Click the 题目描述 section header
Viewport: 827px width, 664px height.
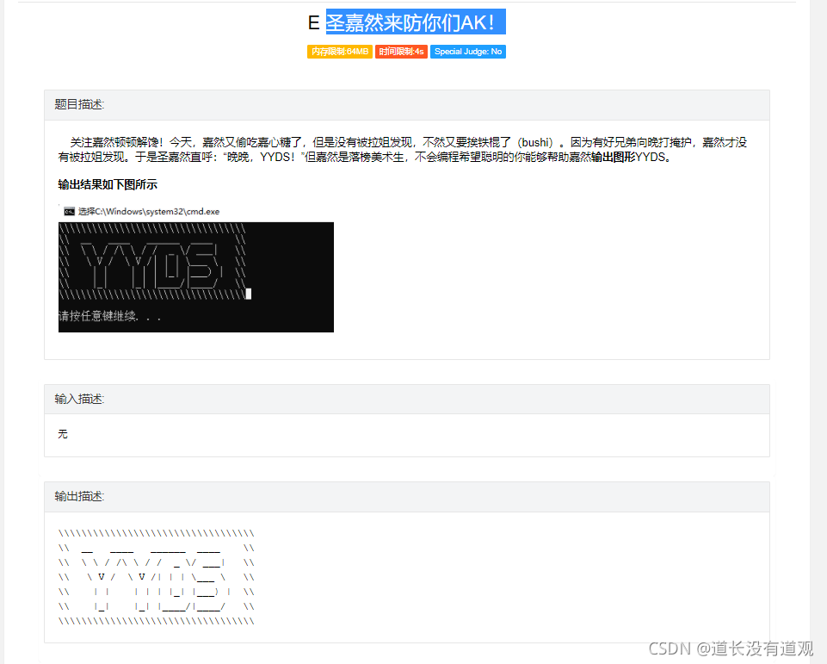pos(407,105)
